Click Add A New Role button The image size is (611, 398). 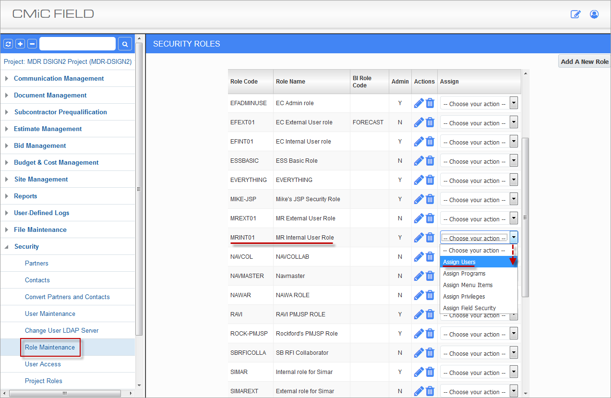[x=585, y=61]
